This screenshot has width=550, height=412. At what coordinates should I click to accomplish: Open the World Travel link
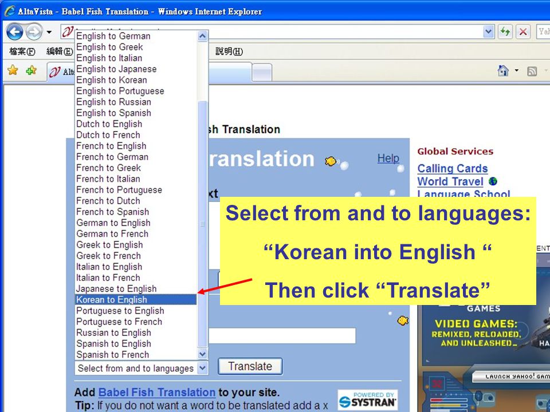click(450, 181)
